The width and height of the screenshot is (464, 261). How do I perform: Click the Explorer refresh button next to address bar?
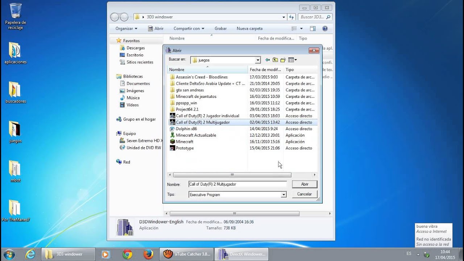click(291, 17)
